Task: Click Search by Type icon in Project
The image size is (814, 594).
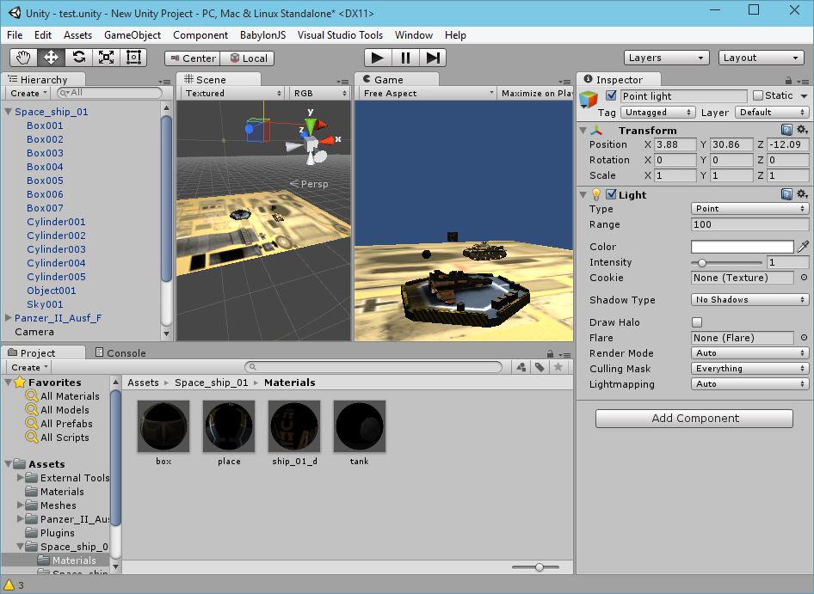Action: click(521, 367)
